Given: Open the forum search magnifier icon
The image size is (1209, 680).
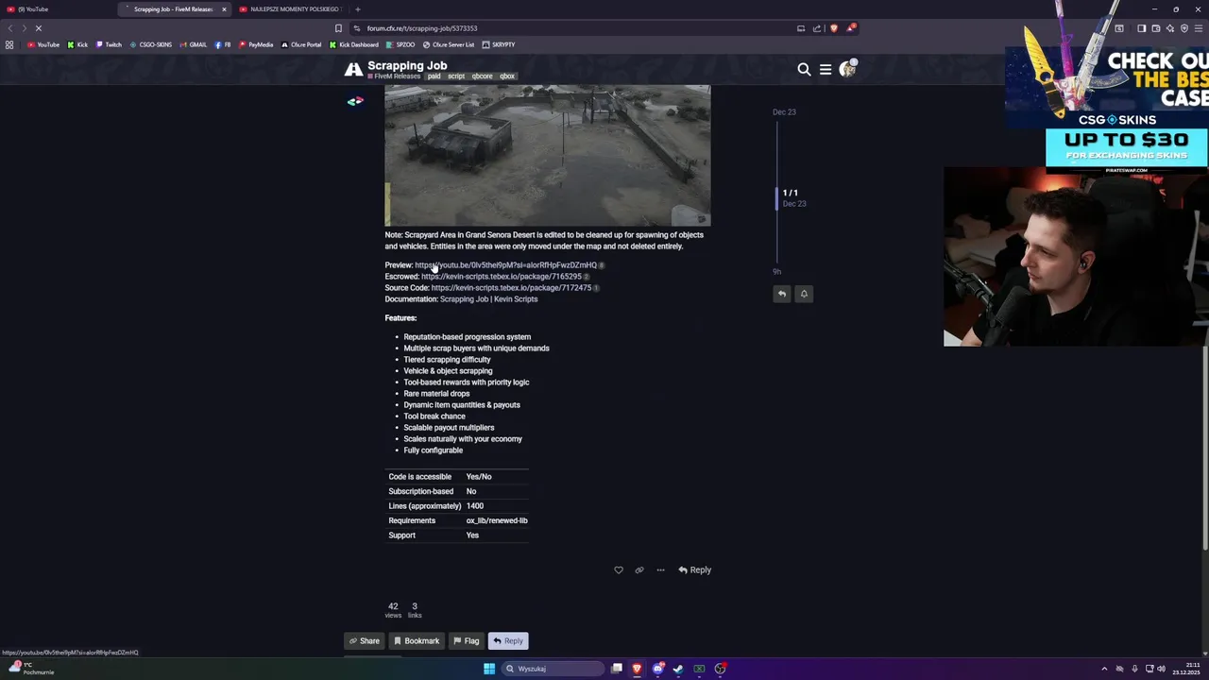Looking at the screenshot, I should point(804,69).
